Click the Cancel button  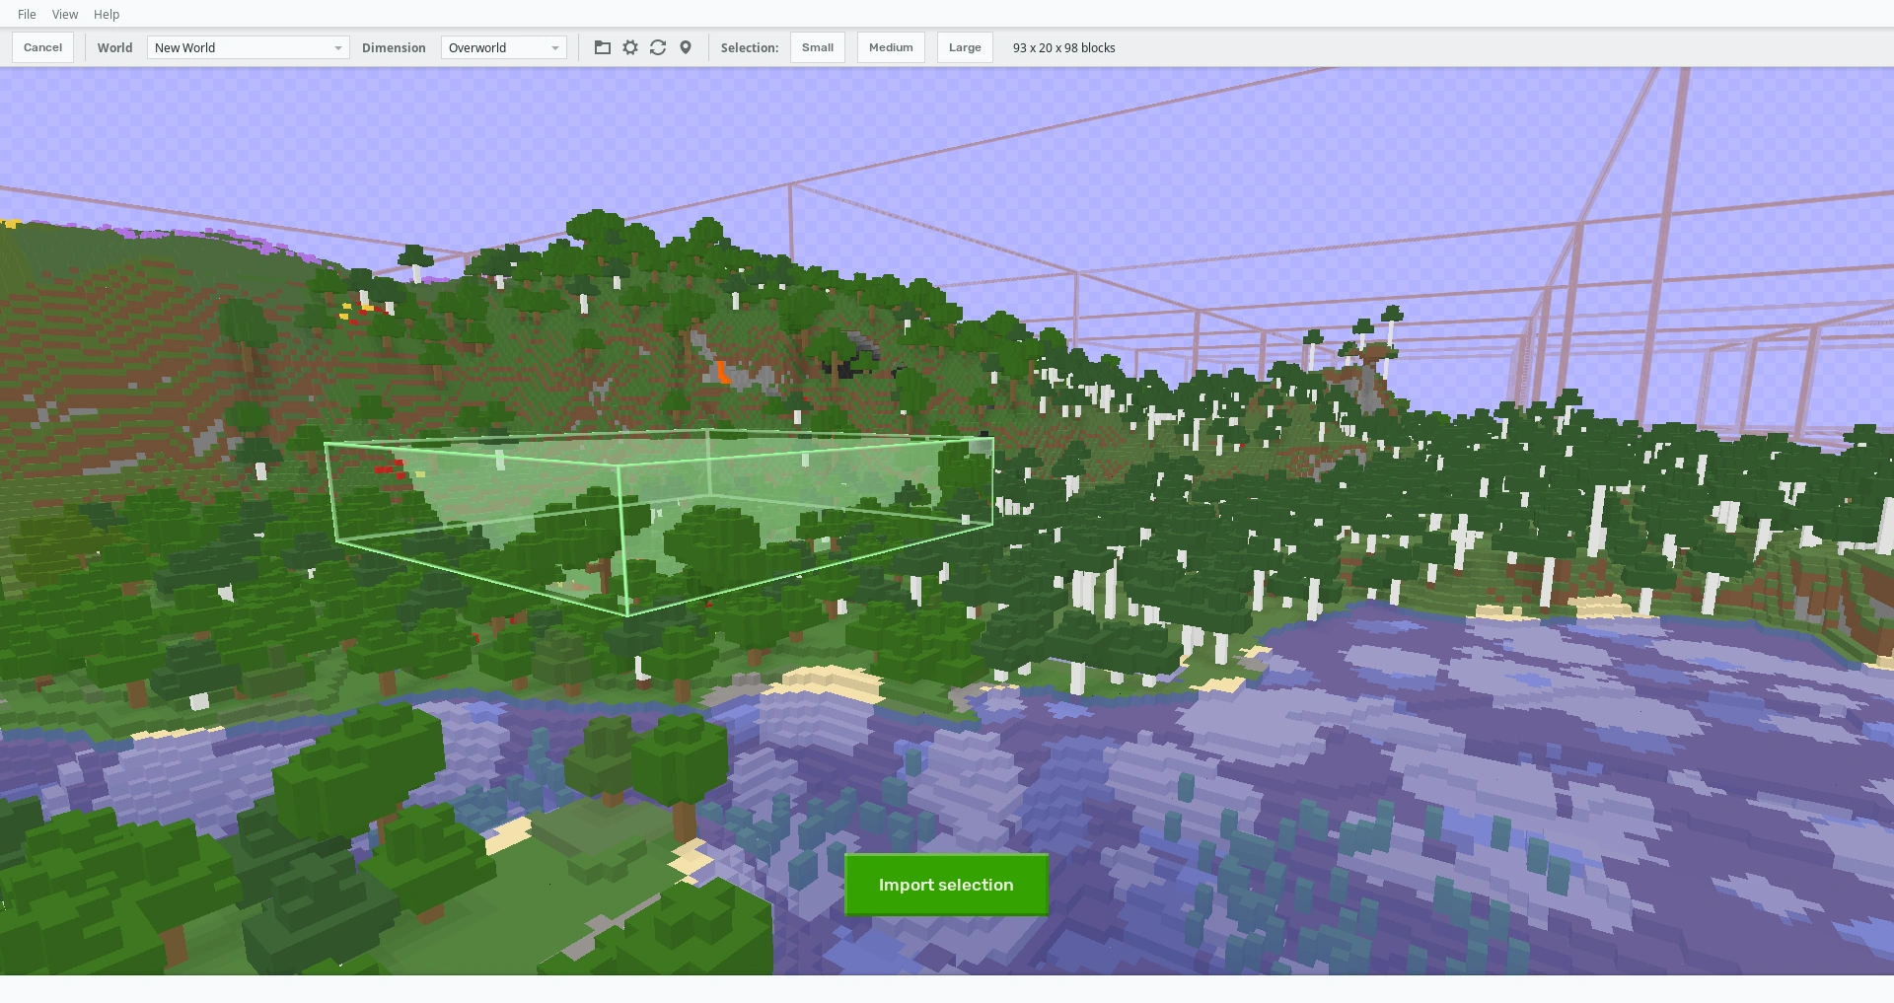tap(43, 47)
